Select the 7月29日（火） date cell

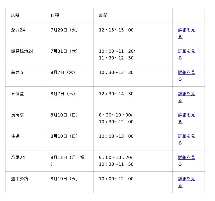tap(65, 30)
